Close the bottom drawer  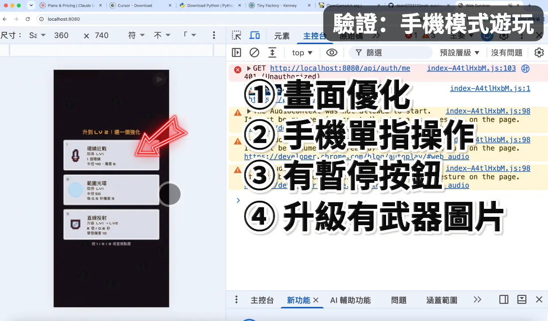[539, 299]
